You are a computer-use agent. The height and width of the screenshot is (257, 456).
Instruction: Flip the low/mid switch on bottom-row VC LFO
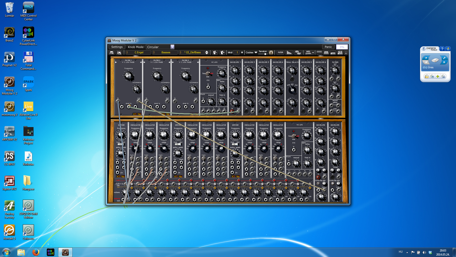click(295, 136)
